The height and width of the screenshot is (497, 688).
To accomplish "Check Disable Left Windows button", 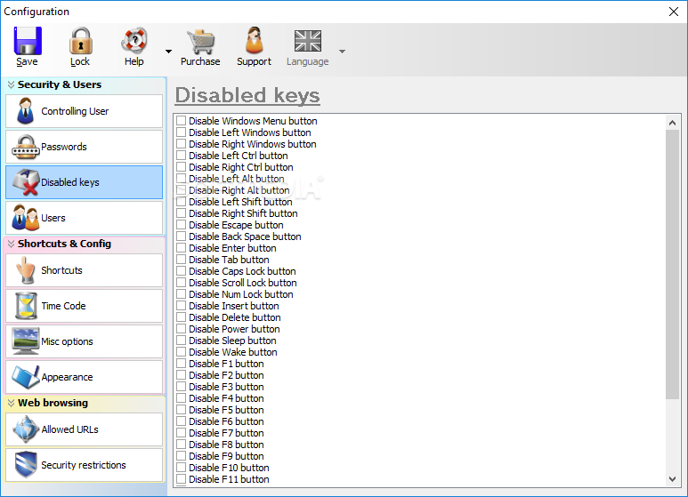I will tap(182, 132).
